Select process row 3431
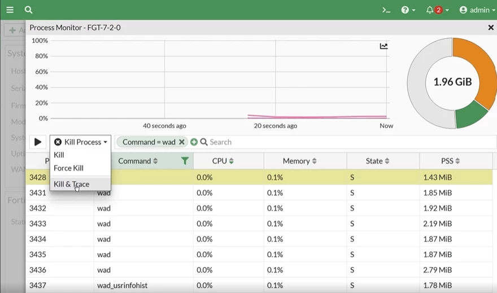Screen dimensions: 497x293 (259, 193)
